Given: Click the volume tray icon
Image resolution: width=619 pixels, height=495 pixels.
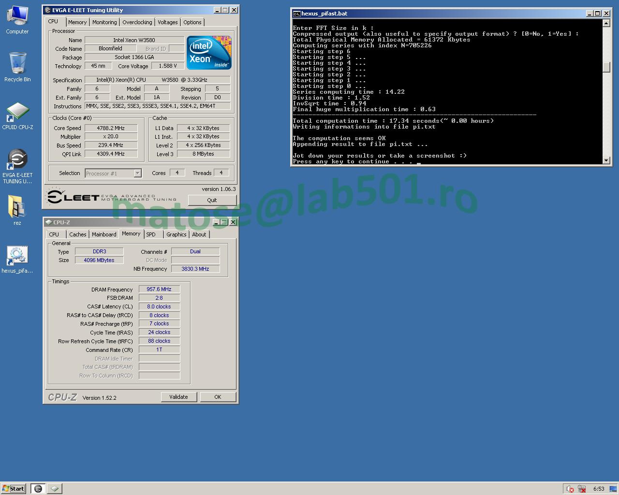Looking at the screenshot, I should coord(570,489).
